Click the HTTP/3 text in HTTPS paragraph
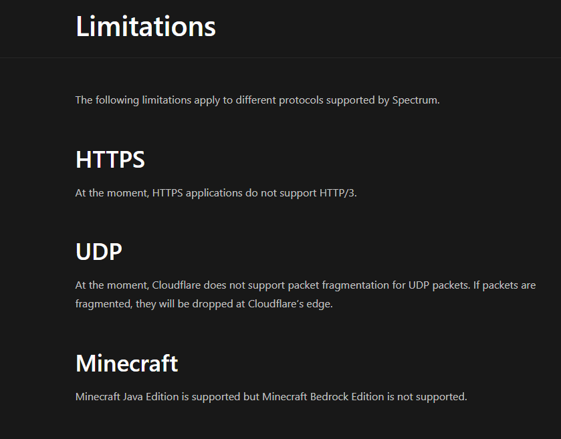Screen dimensions: 561x439 coord(337,193)
